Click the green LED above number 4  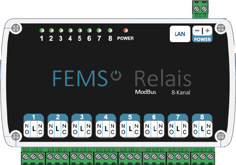pos(70,31)
